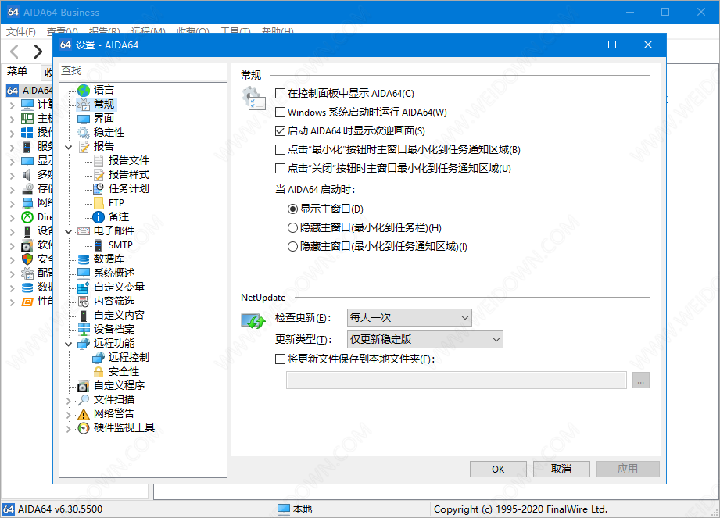The height and width of the screenshot is (518, 720).
Task: Click the 常规 gear icon in settings tree
Action: tap(84, 105)
